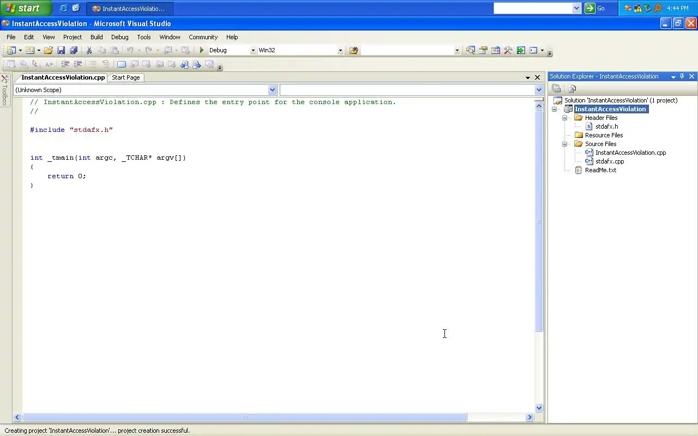Open the Community menu

203,37
